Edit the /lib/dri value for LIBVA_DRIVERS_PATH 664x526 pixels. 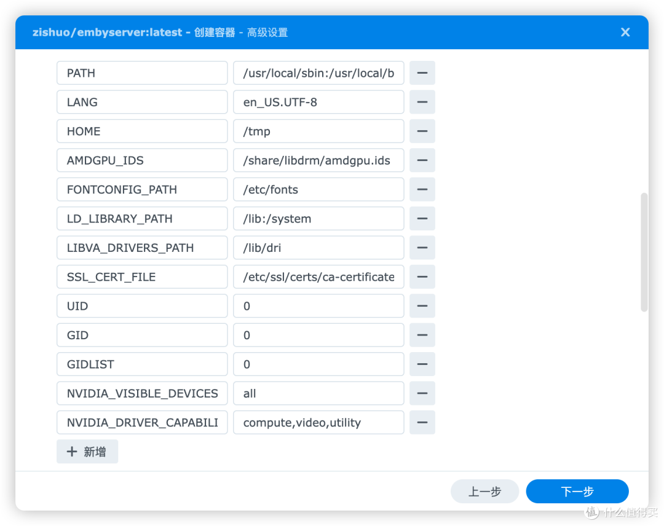(318, 248)
